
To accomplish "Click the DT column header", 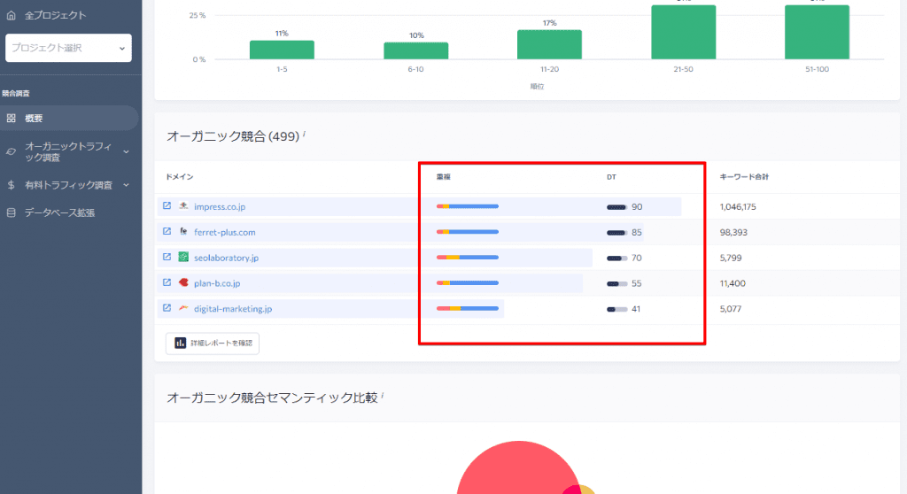I will [611, 177].
